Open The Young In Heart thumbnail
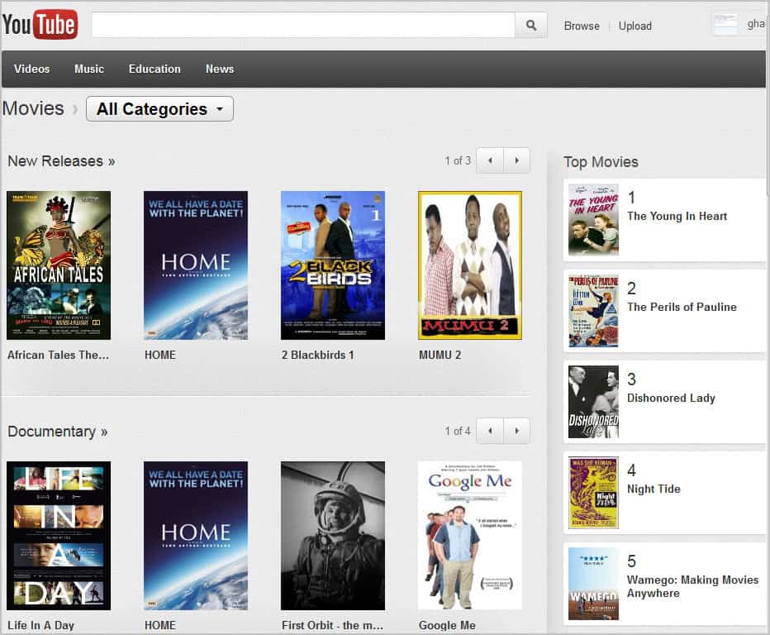This screenshot has height=635, width=770. click(593, 220)
